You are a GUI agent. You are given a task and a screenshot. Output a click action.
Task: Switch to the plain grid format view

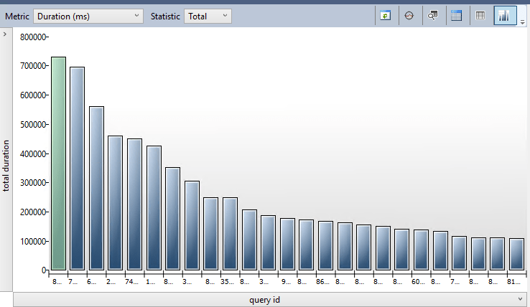[480, 15]
